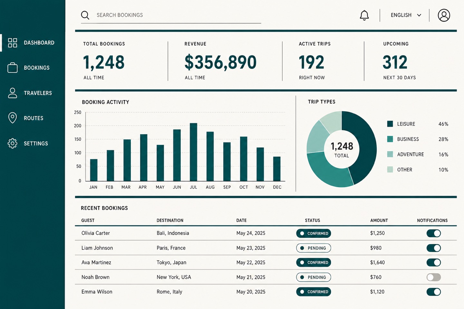Viewport: 464px width, 309px height.
Task: Click the JUL bar in Booking Activity
Action: coord(193,152)
